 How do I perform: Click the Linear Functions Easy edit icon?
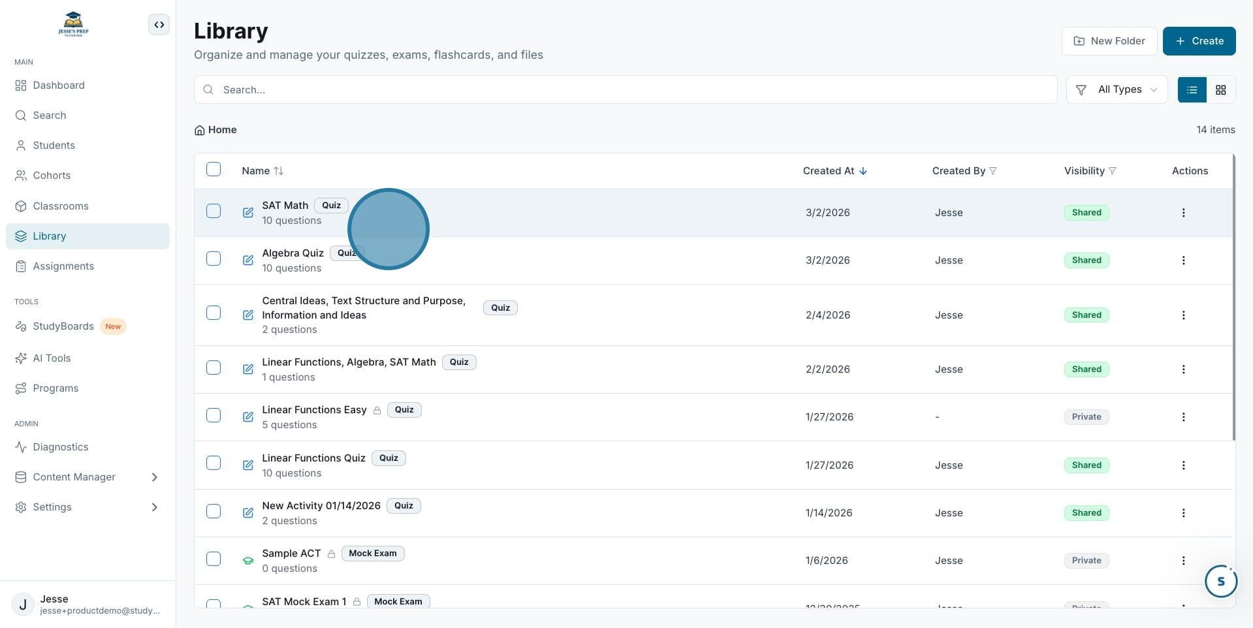coord(248,417)
